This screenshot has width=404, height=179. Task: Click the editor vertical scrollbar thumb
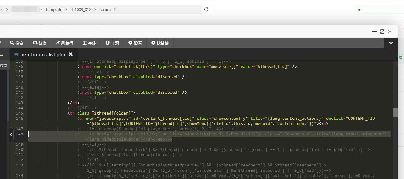click(395, 112)
